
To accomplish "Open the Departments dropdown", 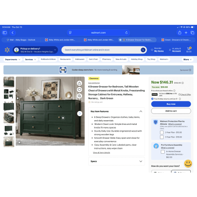I will 13,59.
